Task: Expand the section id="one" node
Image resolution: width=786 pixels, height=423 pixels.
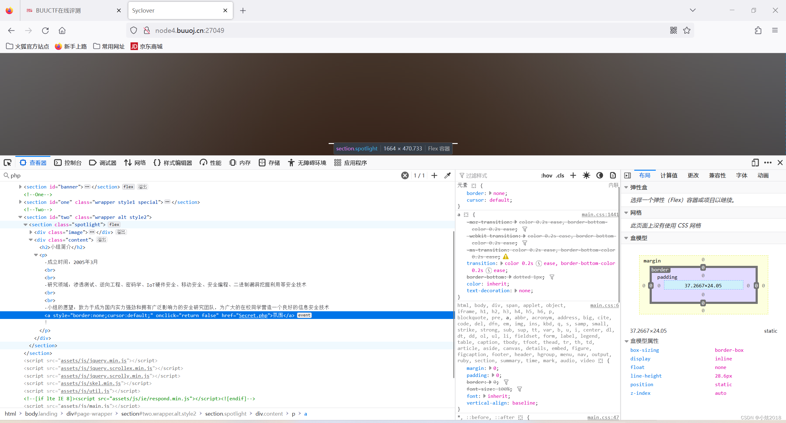Action: (20, 202)
